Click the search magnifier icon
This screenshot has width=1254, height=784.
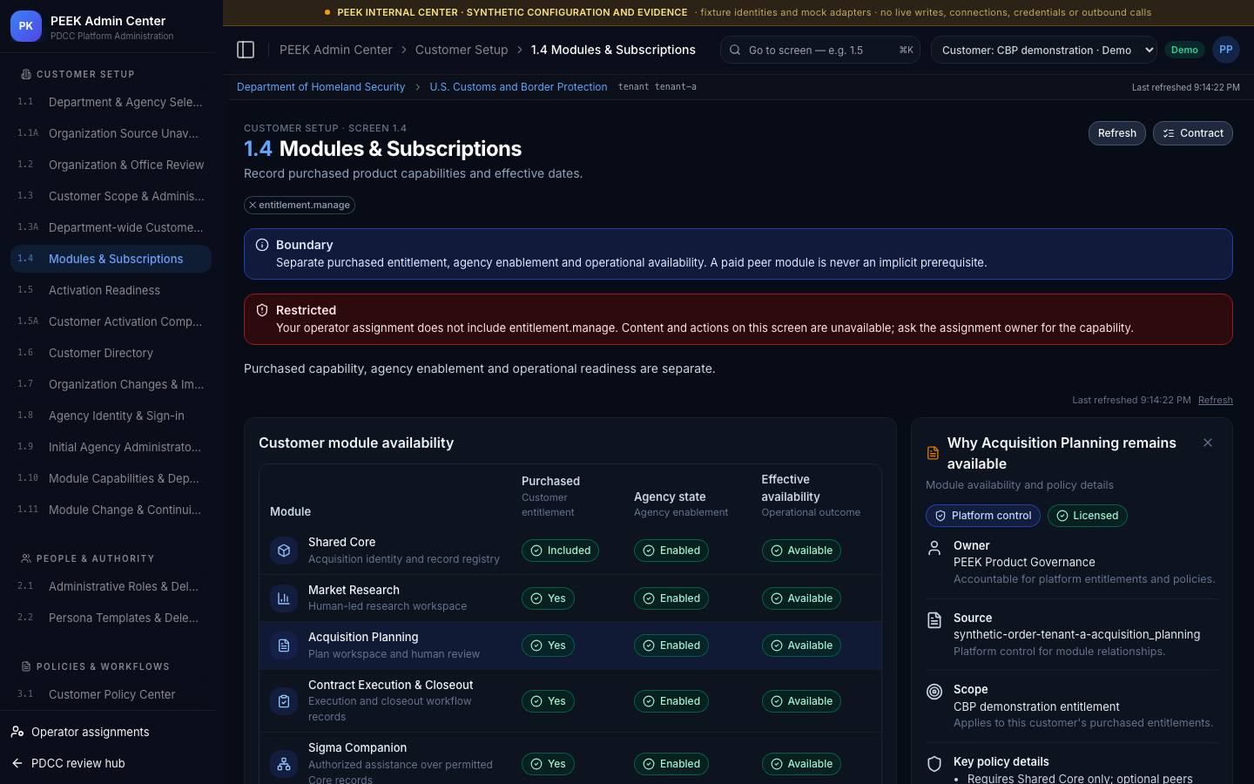click(735, 50)
